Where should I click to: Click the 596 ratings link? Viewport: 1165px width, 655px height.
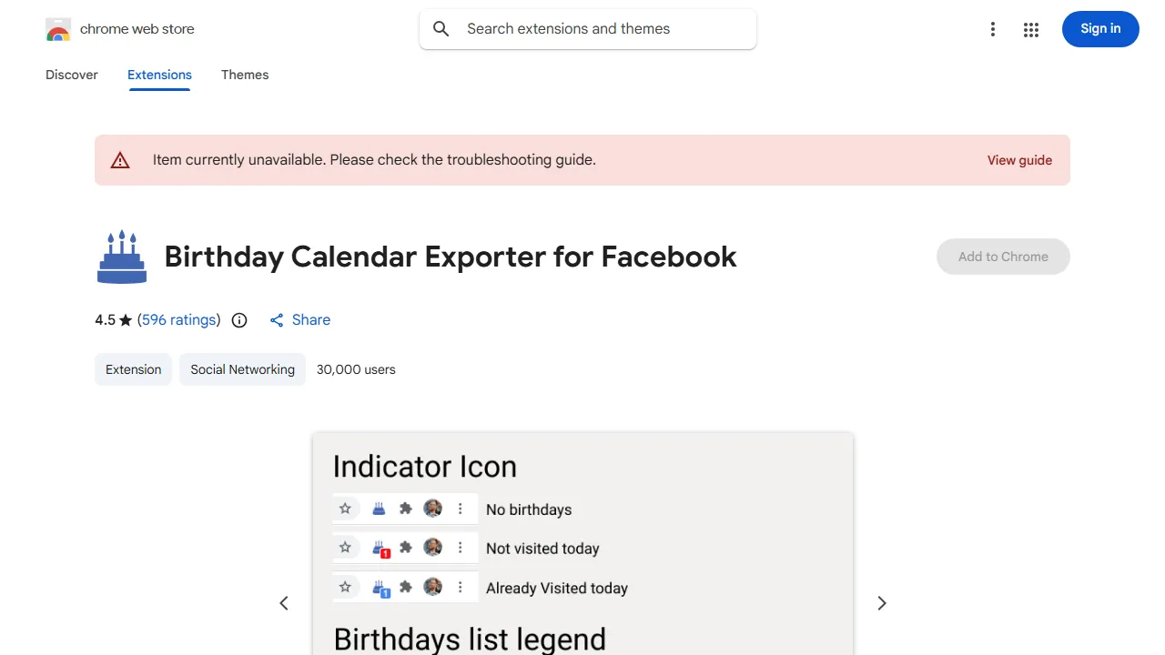click(x=178, y=319)
